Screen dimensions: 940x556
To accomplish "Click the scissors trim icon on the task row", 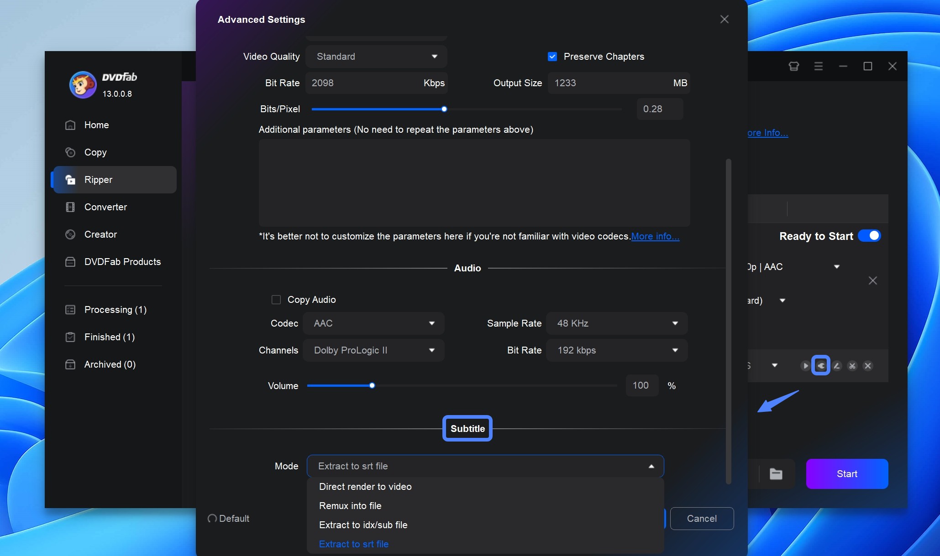I will pyautogui.click(x=852, y=366).
